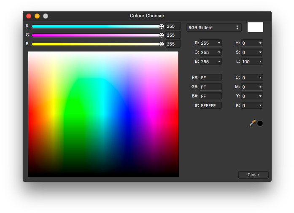294x213 pixels.
Task: Open the L lightness value dropdown
Action: (x=260, y=62)
